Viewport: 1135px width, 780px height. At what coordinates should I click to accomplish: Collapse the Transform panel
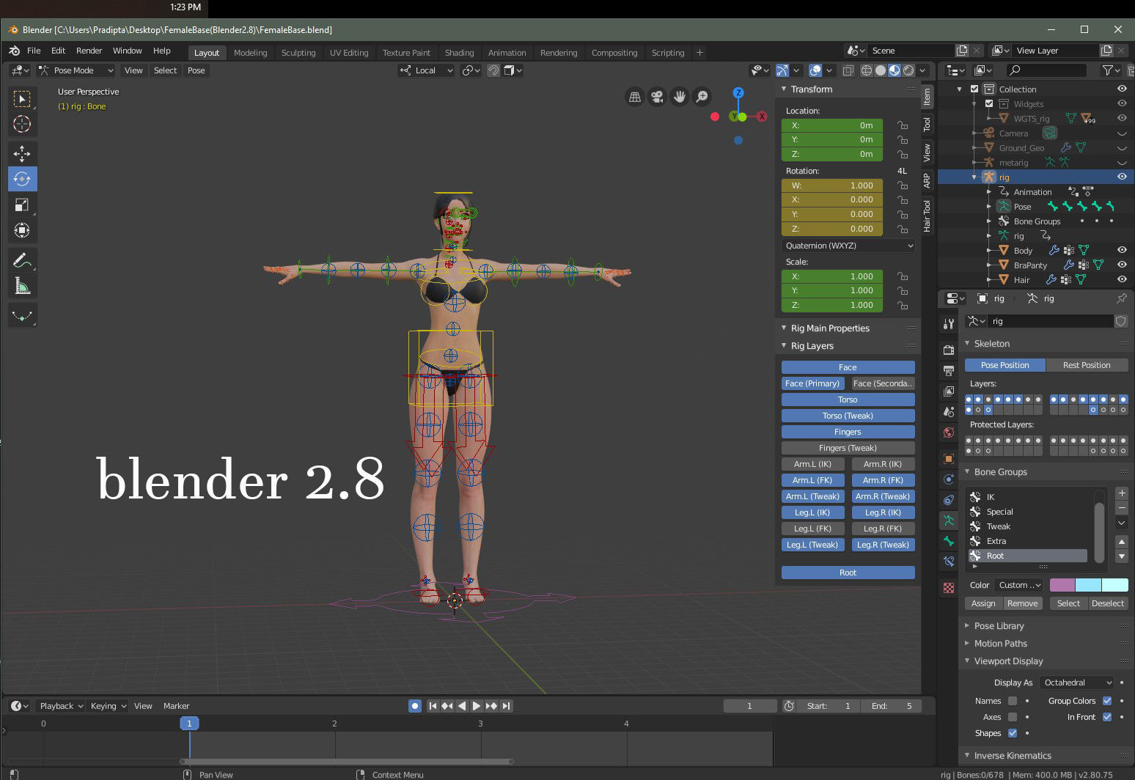click(x=811, y=89)
